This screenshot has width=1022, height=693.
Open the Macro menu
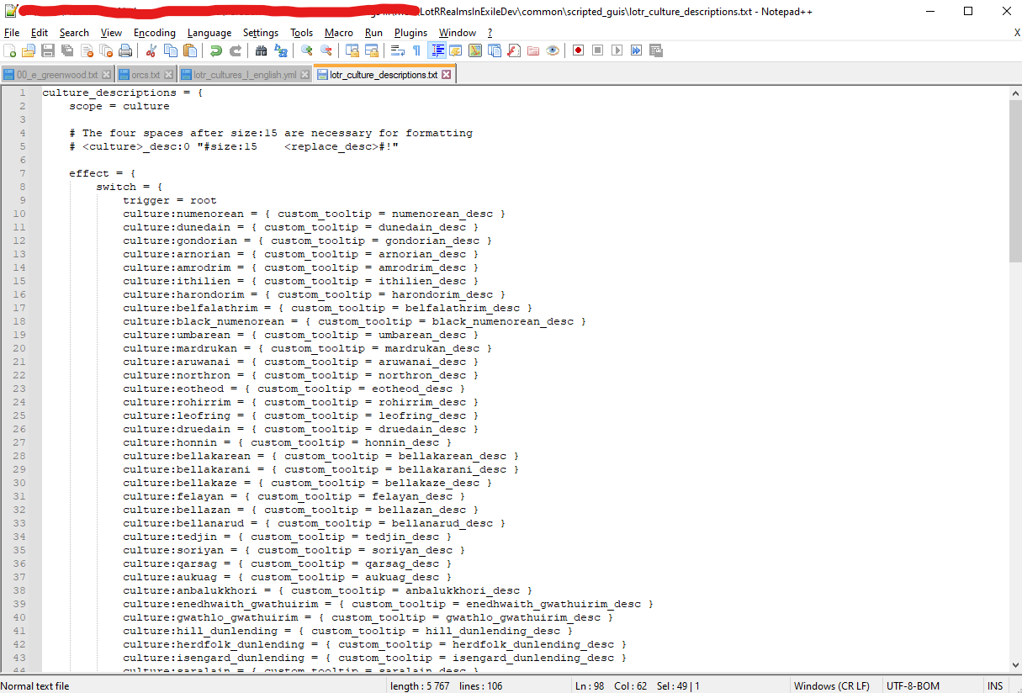click(339, 33)
